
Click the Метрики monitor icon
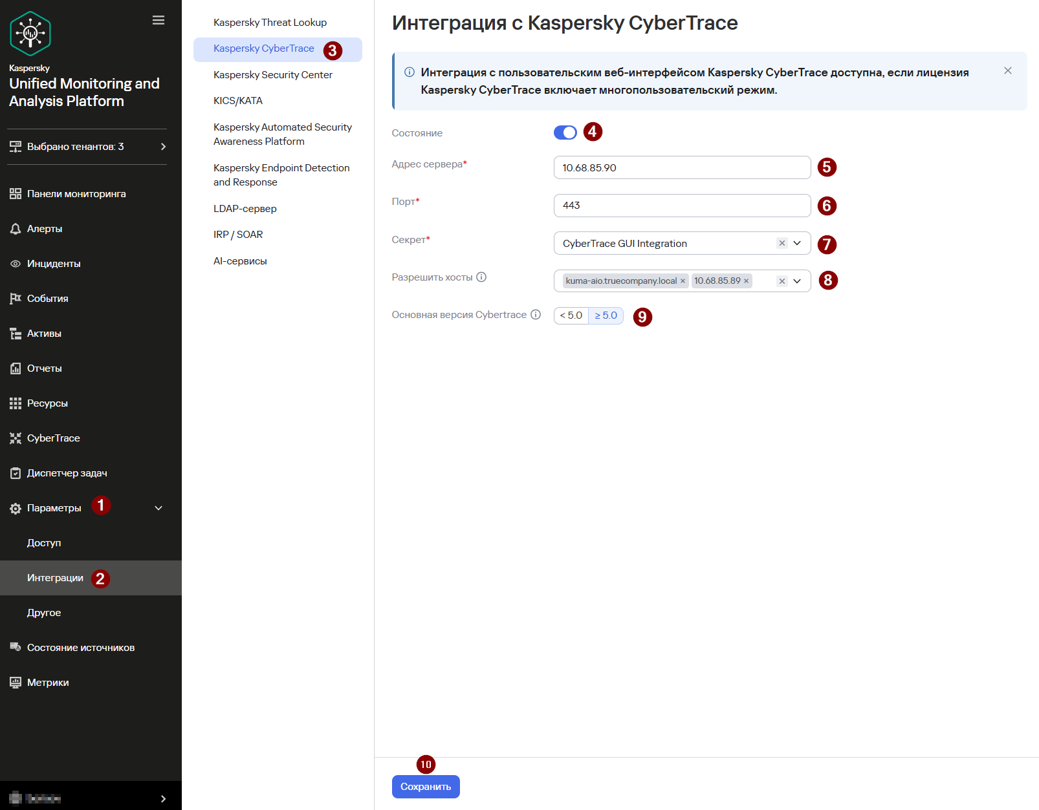16,682
